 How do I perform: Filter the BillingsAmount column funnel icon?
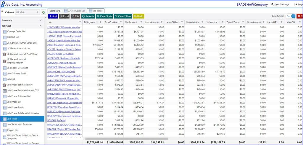[x=101, y=22]
